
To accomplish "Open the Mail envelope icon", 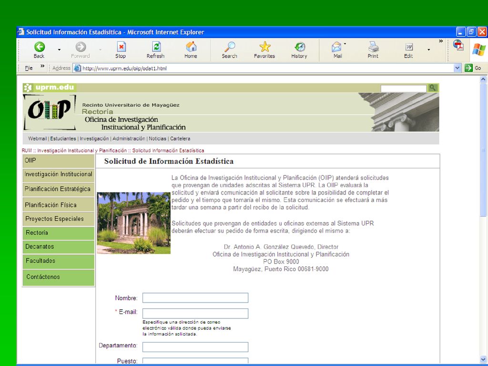I will pyautogui.click(x=337, y=47).
